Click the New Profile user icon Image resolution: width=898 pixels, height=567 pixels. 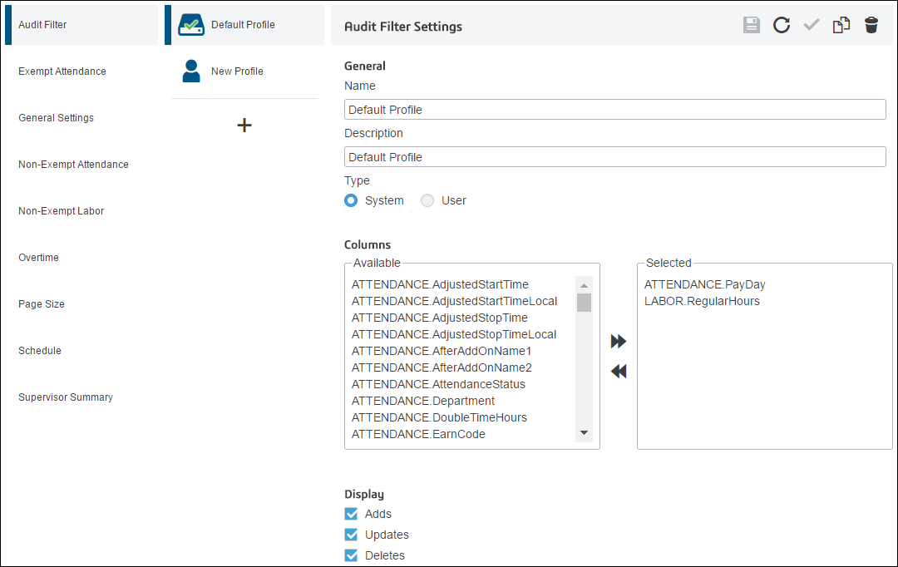click(190, 71)
